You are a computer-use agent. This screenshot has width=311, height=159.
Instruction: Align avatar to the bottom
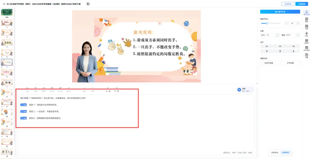click(x=293, y=51)
